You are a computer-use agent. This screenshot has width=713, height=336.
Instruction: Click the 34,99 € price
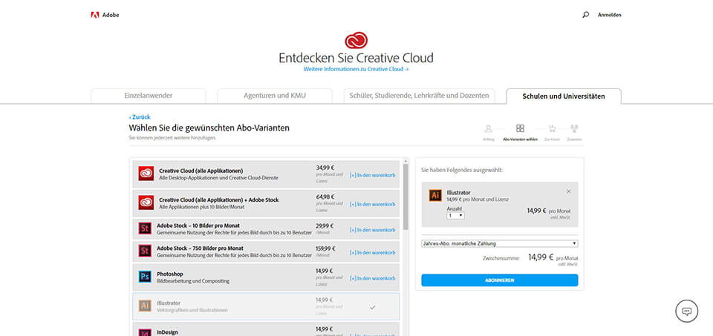pyautogui.click(x=325, y=168)
